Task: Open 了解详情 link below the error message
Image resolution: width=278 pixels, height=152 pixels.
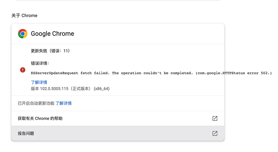Action: tap(39, 82)
